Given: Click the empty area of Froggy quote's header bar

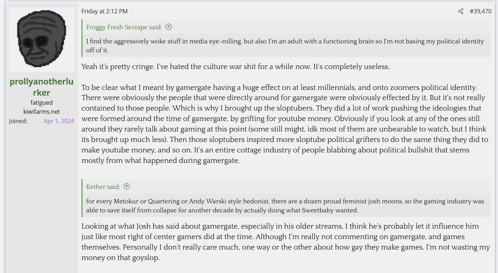Looking at the screenshot, I should coord(326,27).
